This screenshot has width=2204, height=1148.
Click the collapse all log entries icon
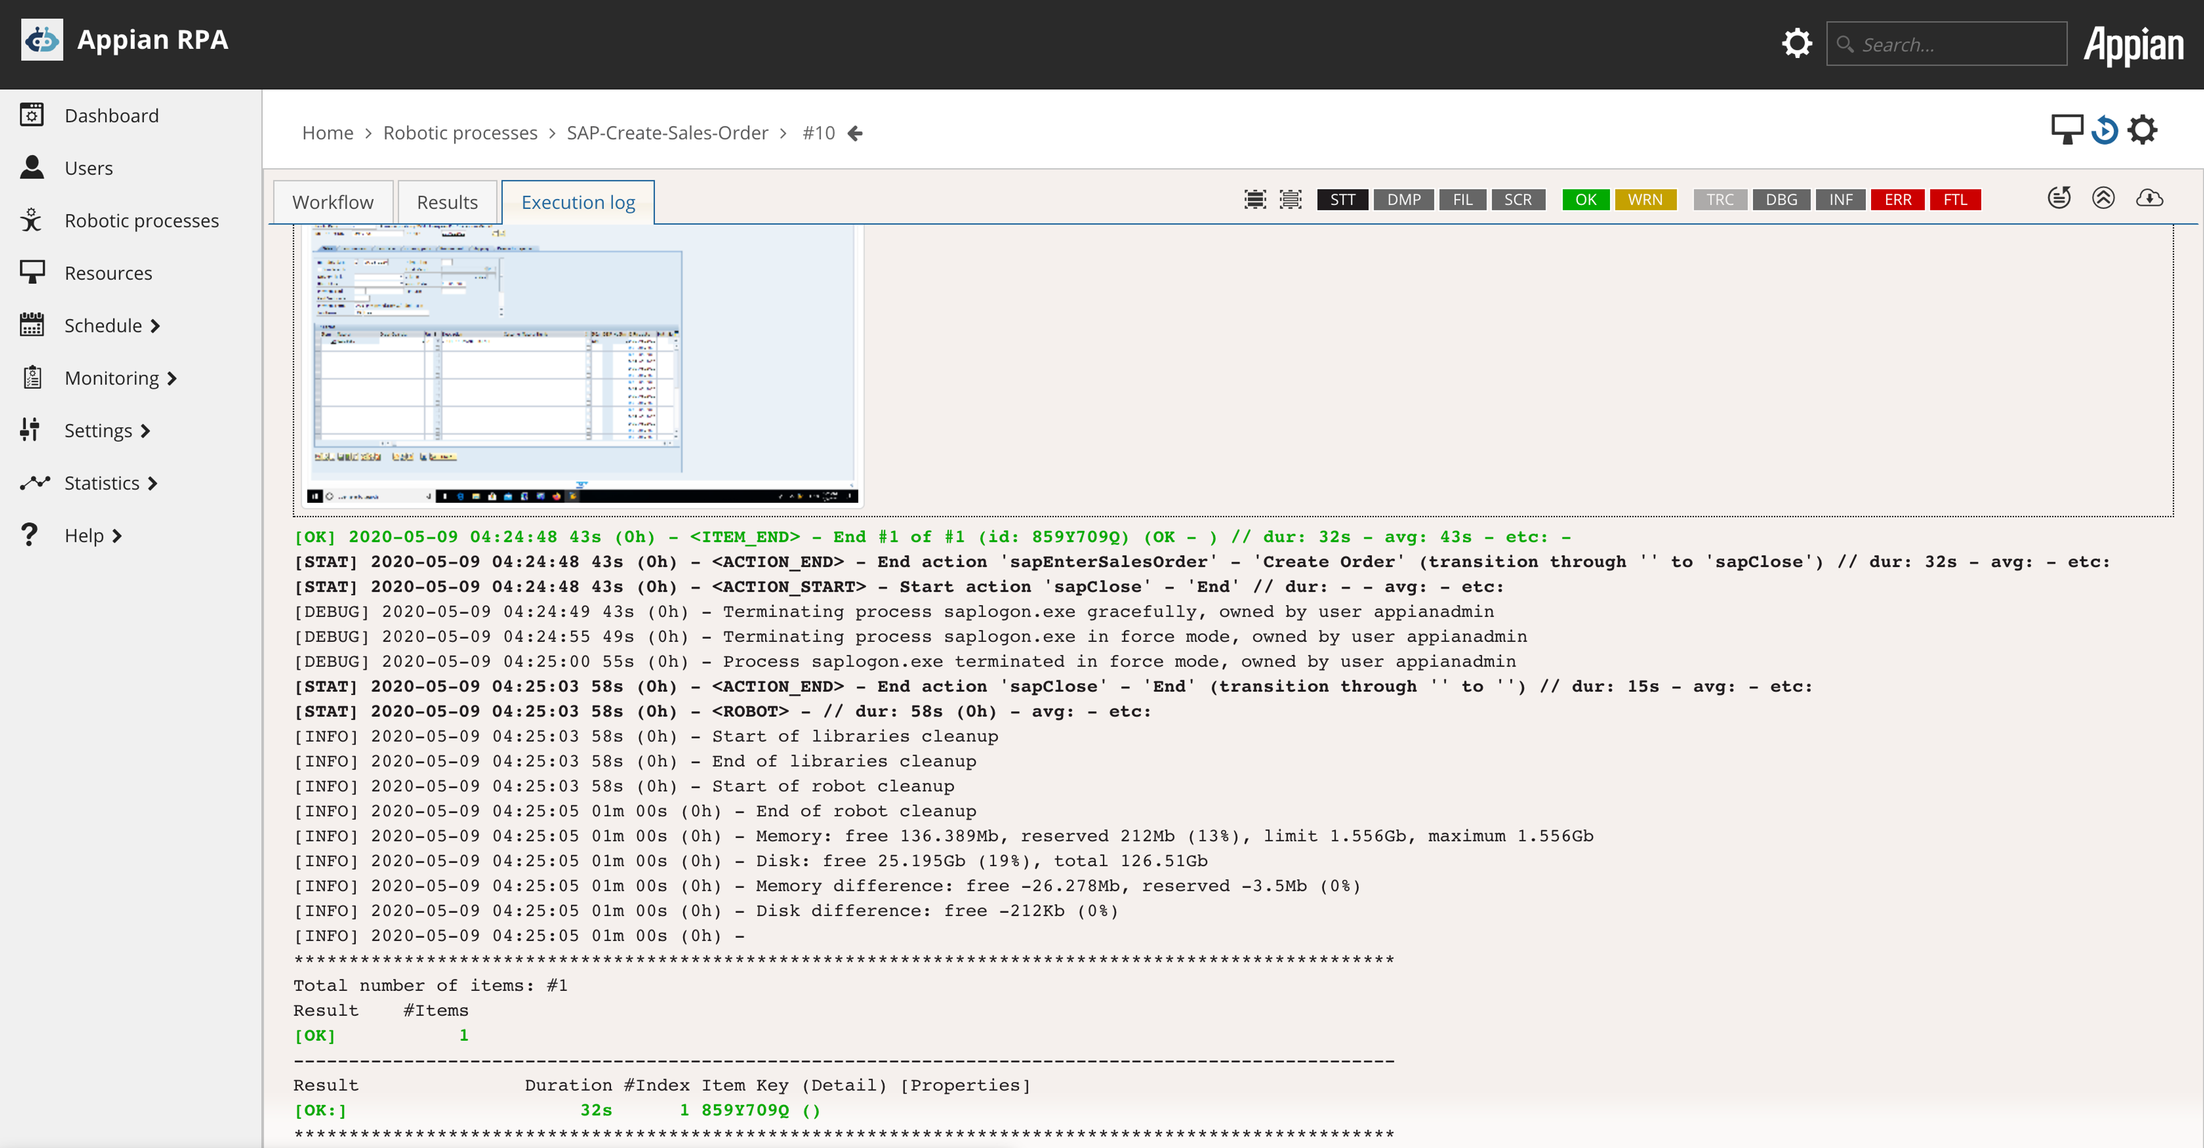pyautogui.click(x=1290, y=199)
